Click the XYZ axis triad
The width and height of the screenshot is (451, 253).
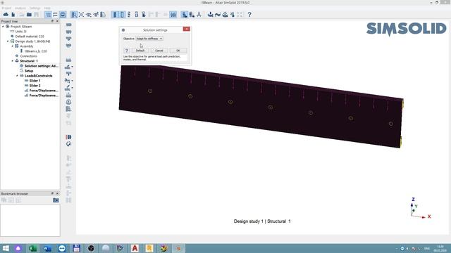[x=420, y=209]
